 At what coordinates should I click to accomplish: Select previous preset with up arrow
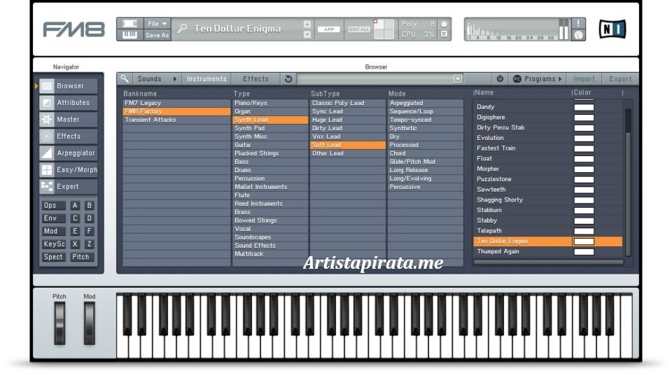point(307,24)
